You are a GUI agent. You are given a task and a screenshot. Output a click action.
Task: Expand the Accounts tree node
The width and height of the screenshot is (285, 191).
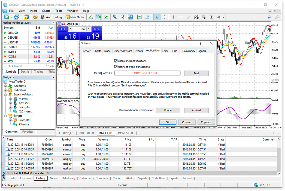click(x=6, y=86)
